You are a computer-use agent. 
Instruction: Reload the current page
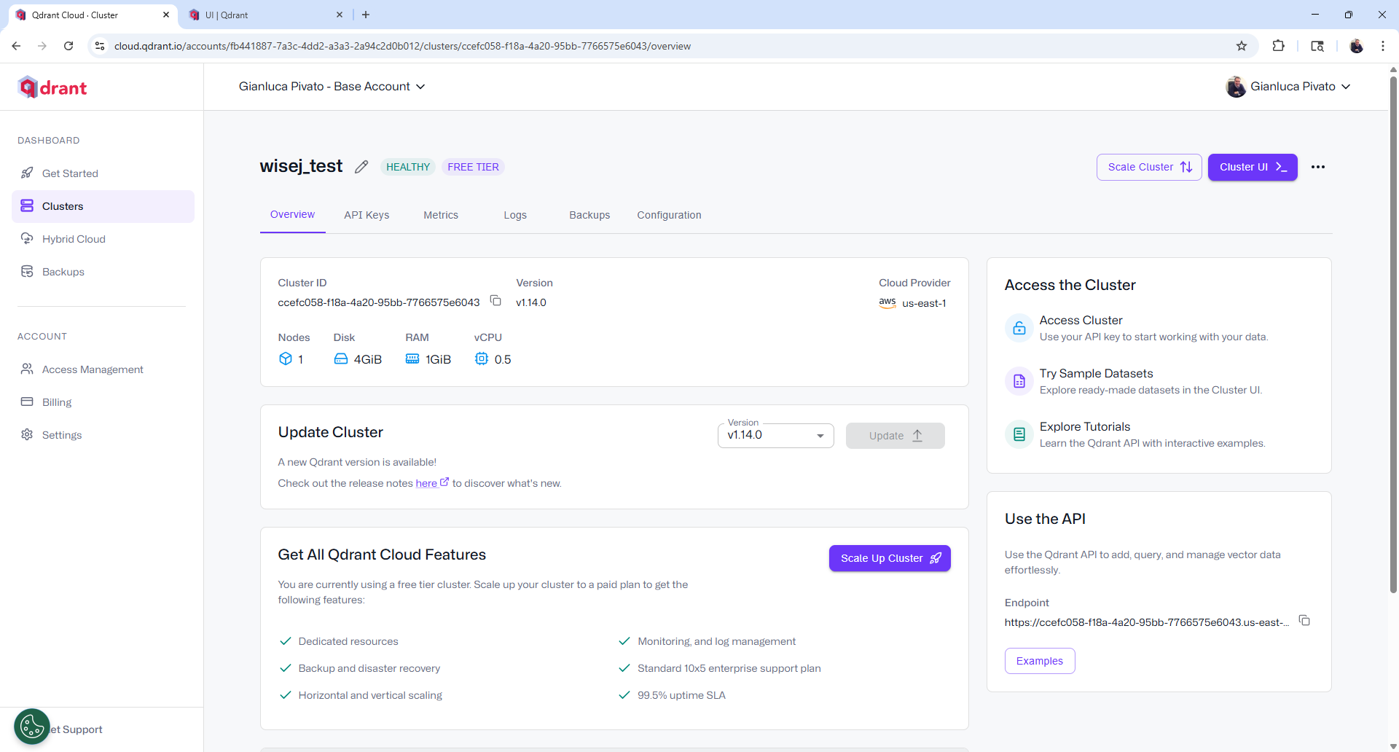[x=68, y=46]
